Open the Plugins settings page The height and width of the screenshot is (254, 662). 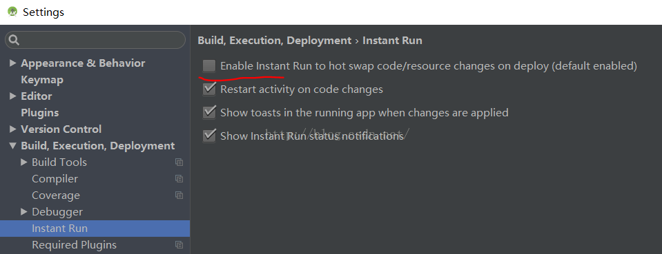click(39, 112)
